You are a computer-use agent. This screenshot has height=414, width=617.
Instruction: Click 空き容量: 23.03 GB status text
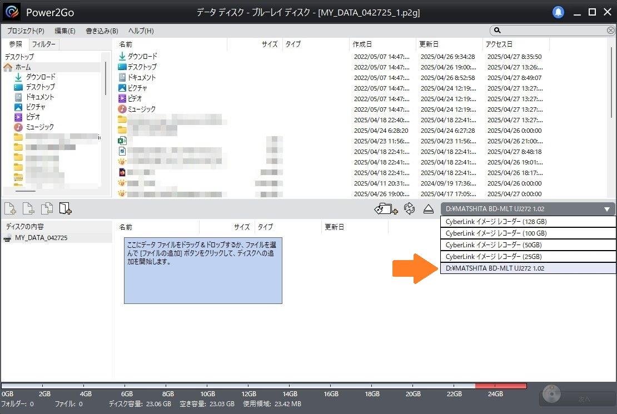click(207, 404)
